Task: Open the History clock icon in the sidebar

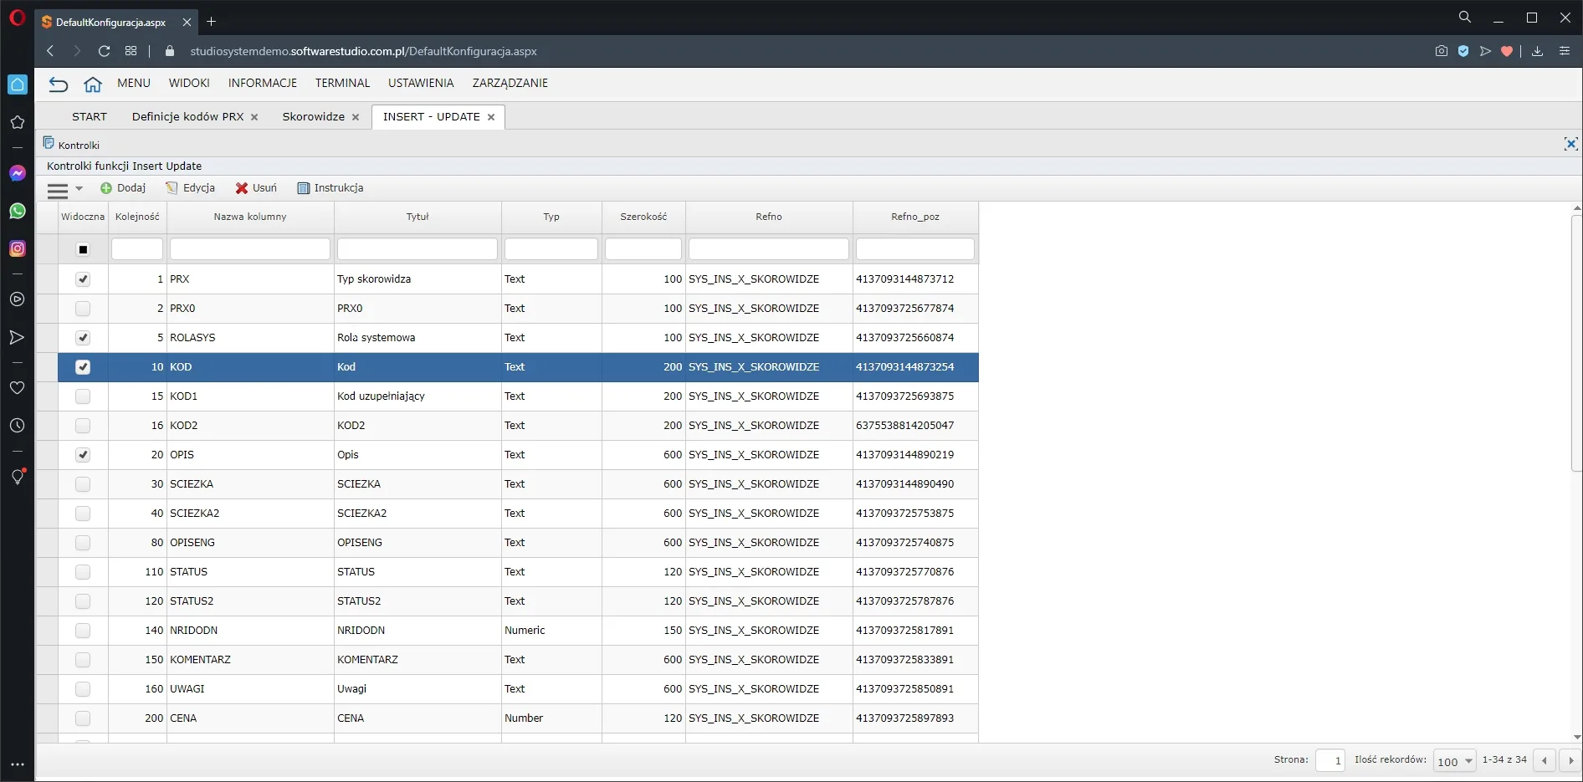Action: 18,426
